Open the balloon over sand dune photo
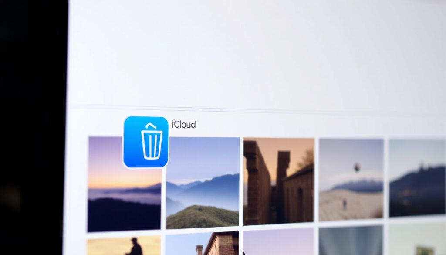The width and height of the screenshot is (446, 255). coord(351,180)
